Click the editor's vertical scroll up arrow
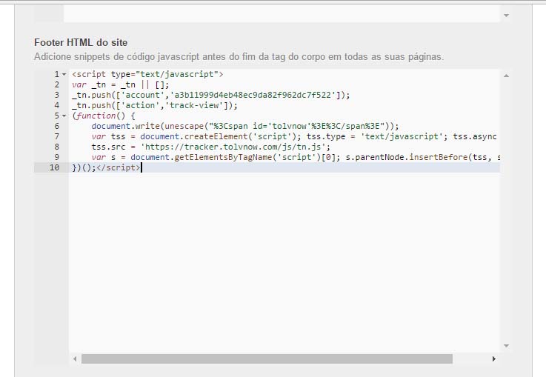 point(506,76)
